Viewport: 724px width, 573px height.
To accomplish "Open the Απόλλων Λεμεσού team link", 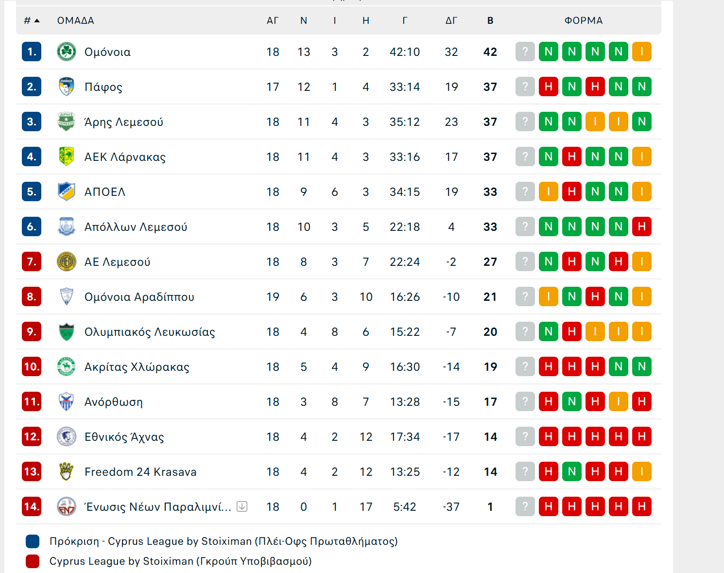I will pyautogui.click(x=136, y=227).
